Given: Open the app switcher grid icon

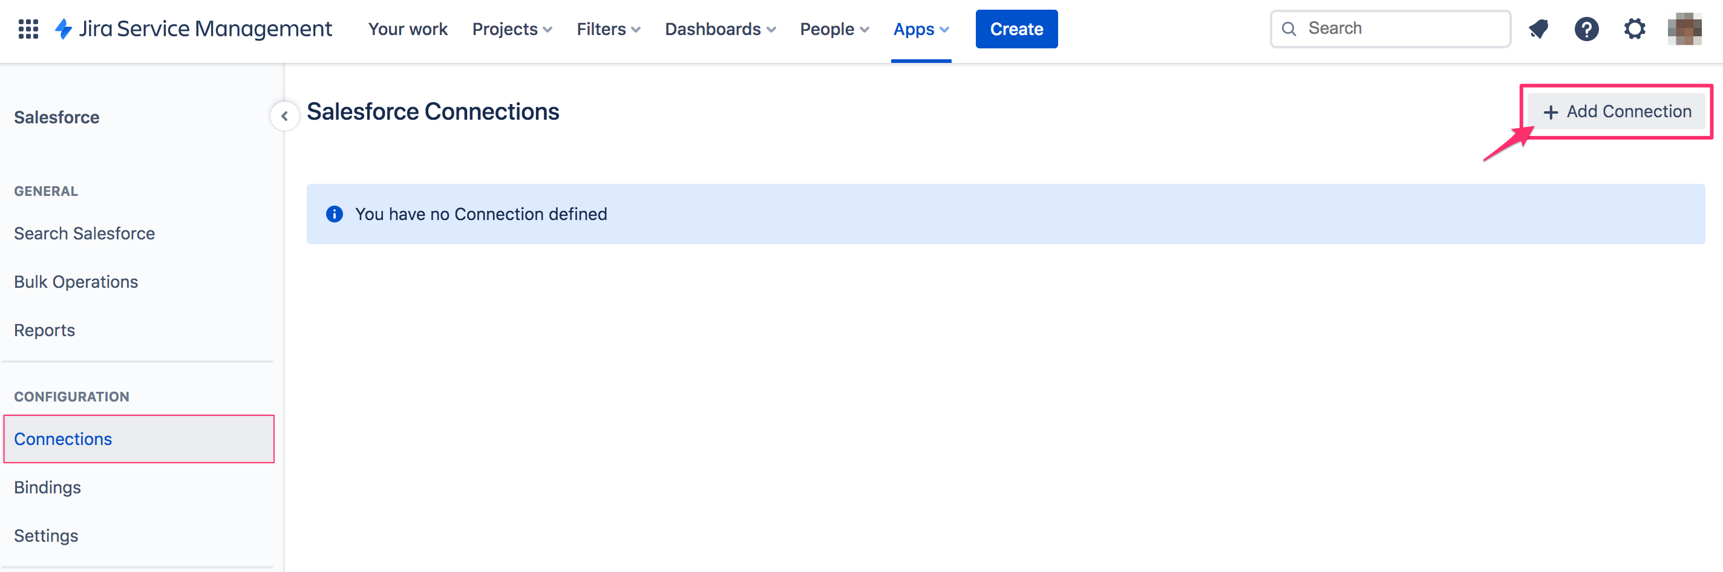Looking at the screenshot, I should pyautogui.click(x=28, y=29).
